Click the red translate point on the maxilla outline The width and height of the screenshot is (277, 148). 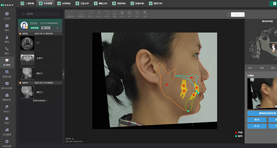coord(191,77)
